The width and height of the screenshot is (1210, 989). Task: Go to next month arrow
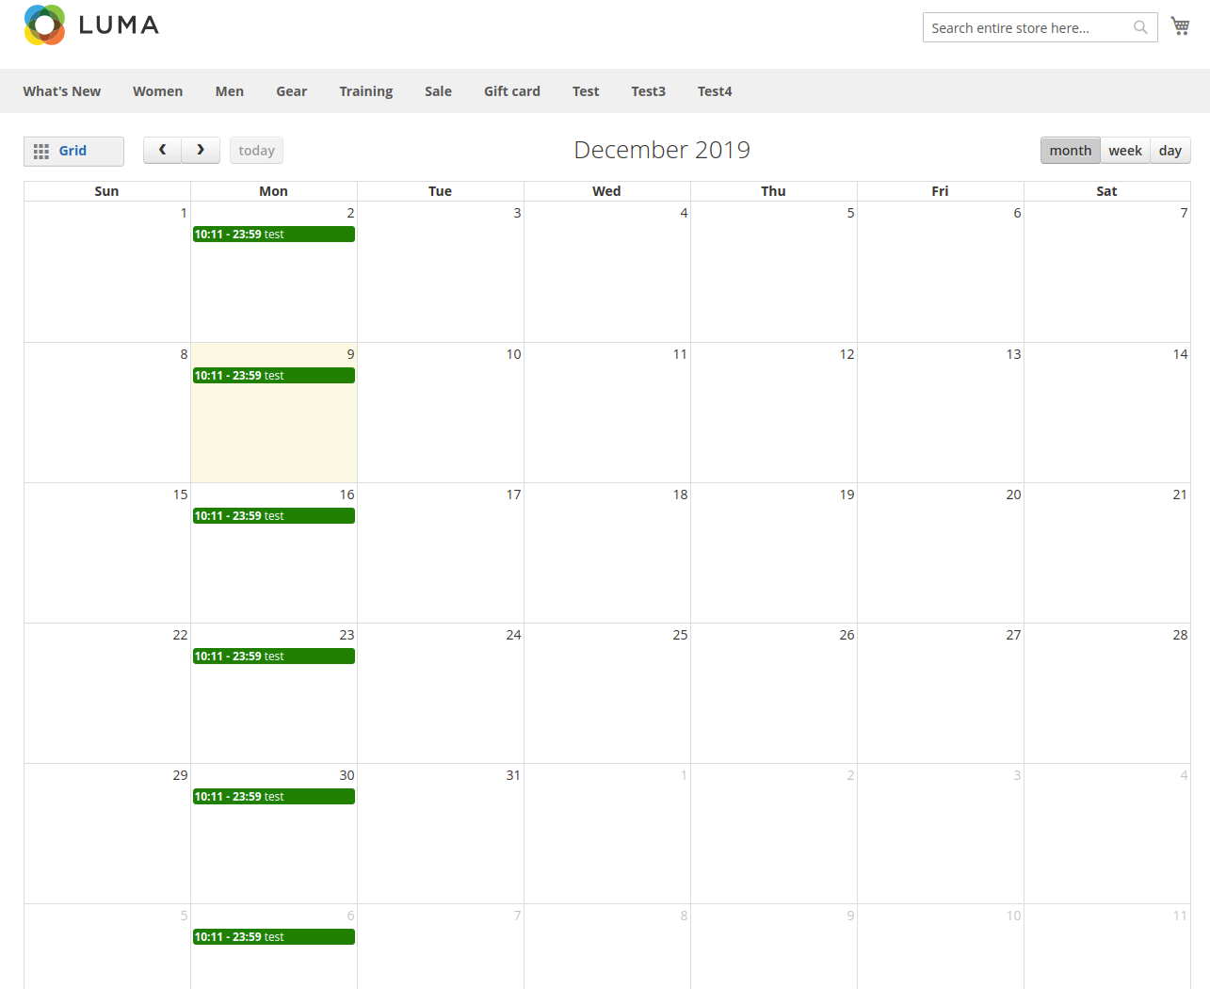click(201, 150)
